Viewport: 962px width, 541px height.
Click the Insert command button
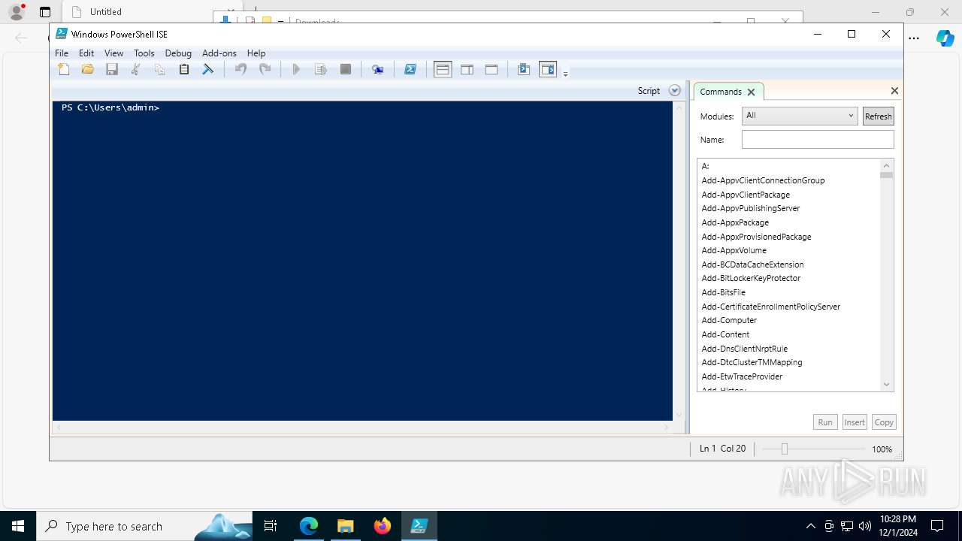click(855, 422)
